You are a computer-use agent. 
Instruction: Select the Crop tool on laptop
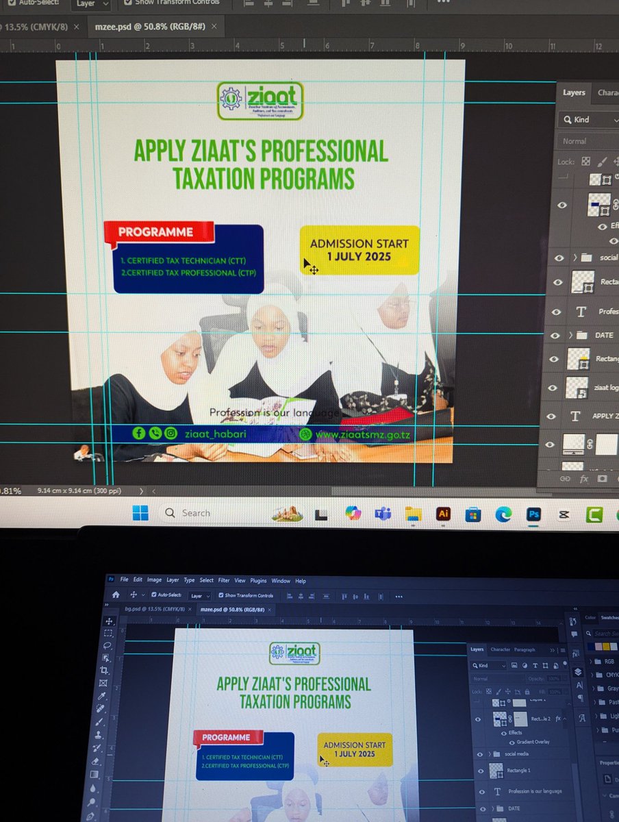pos(105,671)
